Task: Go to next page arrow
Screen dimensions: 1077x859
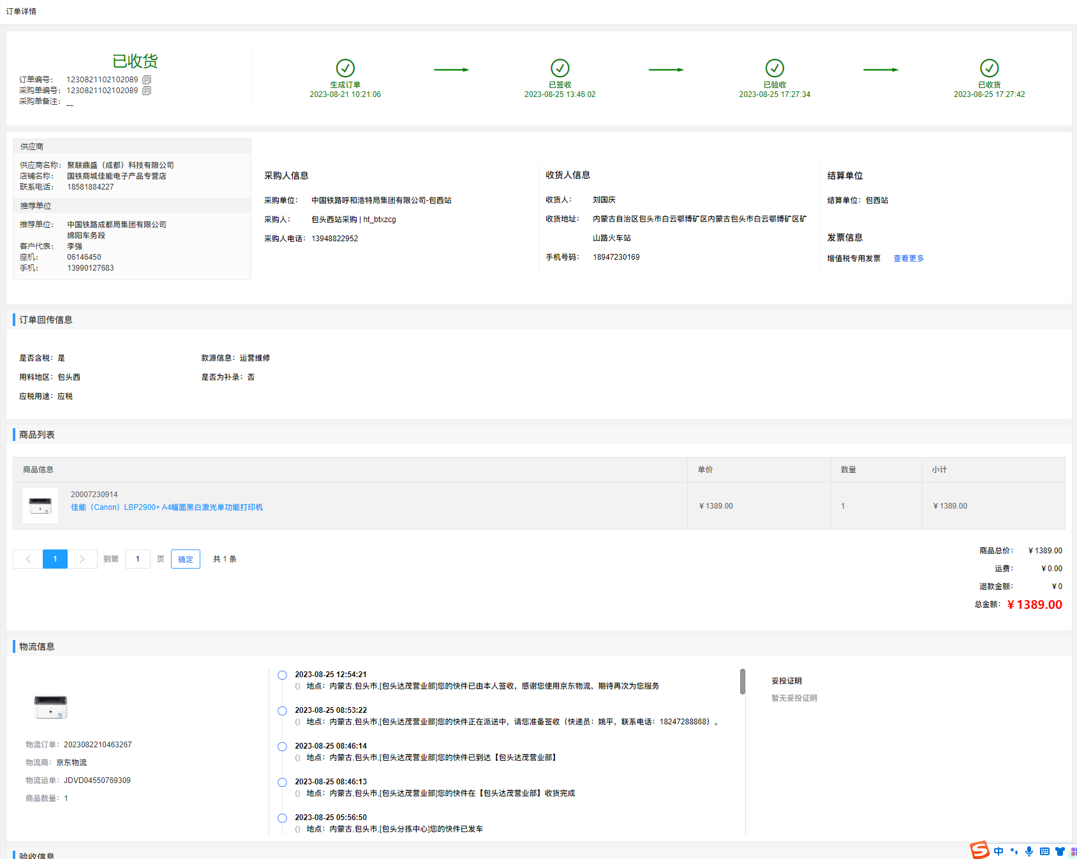Action: point(82,559)
